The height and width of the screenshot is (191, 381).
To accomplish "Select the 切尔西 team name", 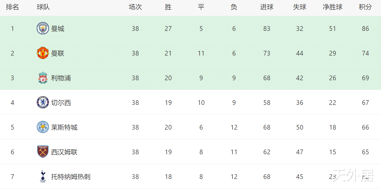I will click(x=61, y=103).
